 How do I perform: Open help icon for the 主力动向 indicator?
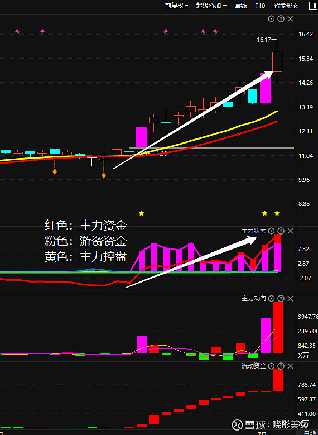(281, 299)
